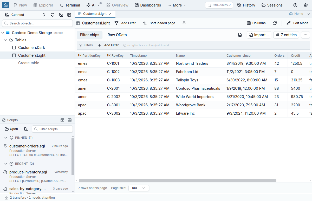The width and height of the screenshot is (312, 201).
Task: Open the Columns chooser
Action: click(x=256, y=23)
